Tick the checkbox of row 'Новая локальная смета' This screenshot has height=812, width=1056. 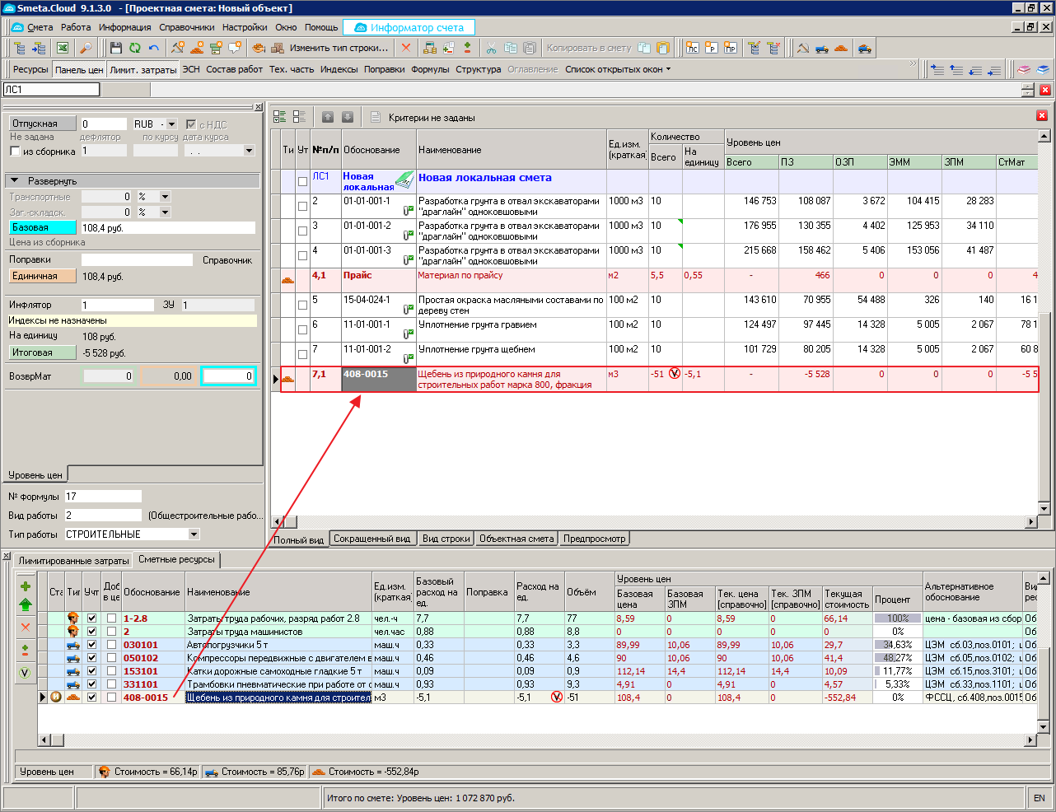(x=302, y=181)
